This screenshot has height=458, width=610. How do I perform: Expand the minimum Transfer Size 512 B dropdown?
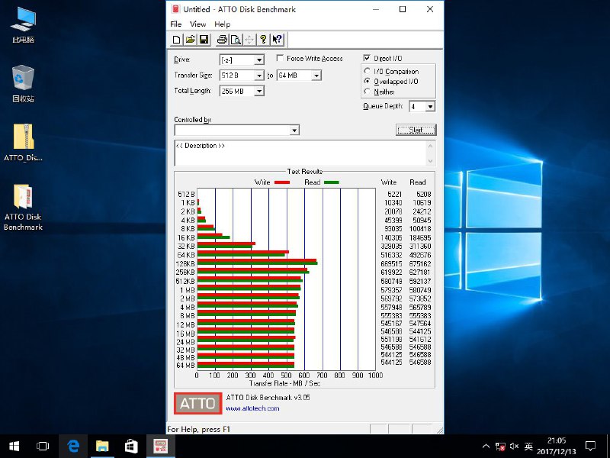[x=259, y=76]
